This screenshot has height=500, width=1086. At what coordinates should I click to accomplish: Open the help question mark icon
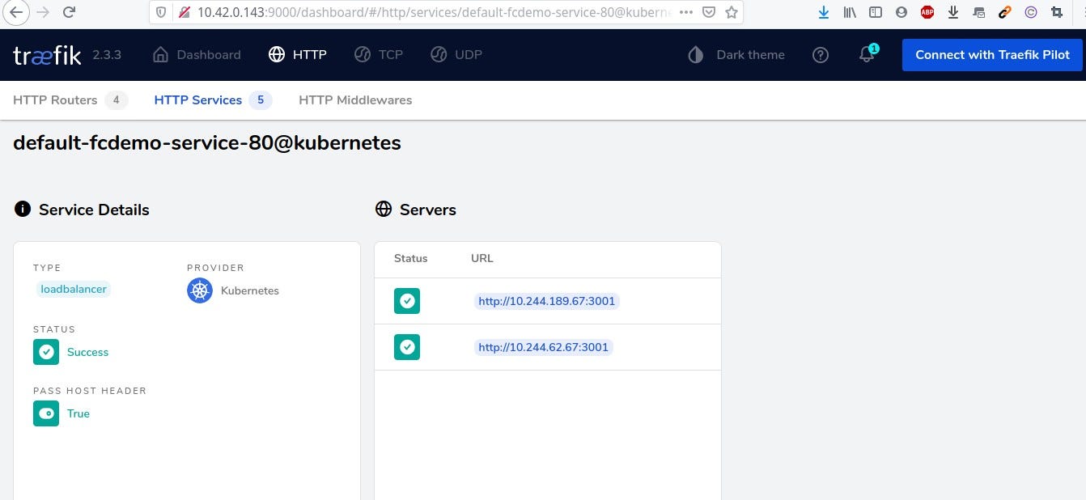[x=821, y=55]
